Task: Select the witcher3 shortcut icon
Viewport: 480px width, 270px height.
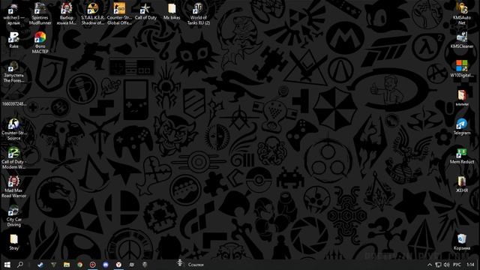Action: (13, 8)
